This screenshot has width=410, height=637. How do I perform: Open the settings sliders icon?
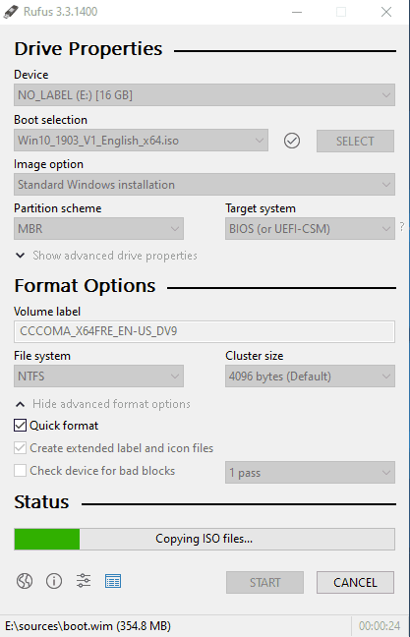(84, 581)
